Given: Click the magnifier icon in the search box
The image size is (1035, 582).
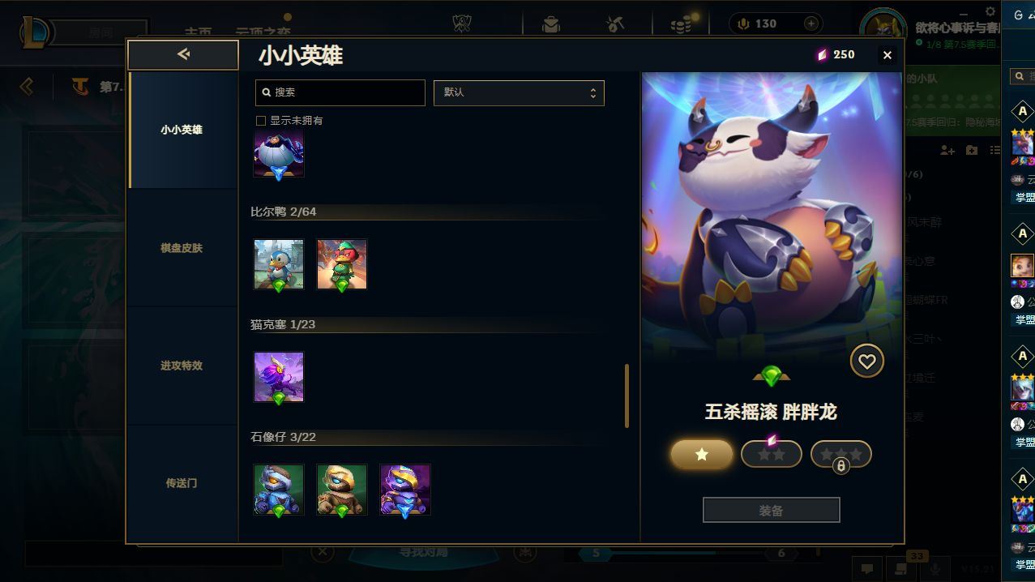Looking at the screenshot, I should 267,92.
